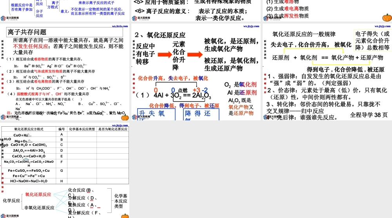This screenshot has height=218, width=392.
Task: Click text 被还原，是氧化剂，生成还原产物
Action: tap(231, 64)
